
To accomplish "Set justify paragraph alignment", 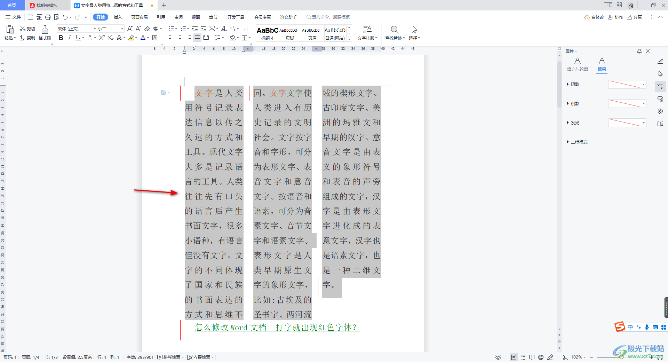I will [x=197, y=38].
